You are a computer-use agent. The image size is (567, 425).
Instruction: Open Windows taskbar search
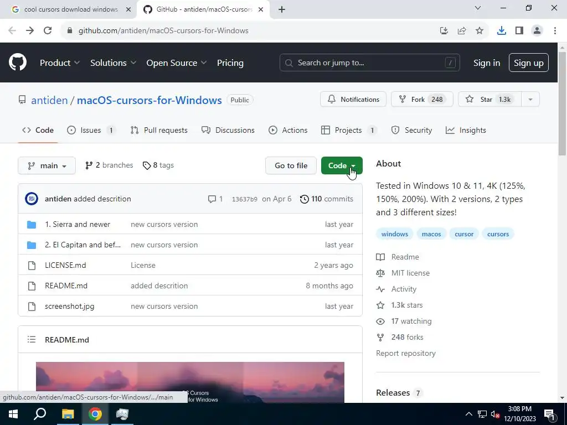tap(40, 414)
